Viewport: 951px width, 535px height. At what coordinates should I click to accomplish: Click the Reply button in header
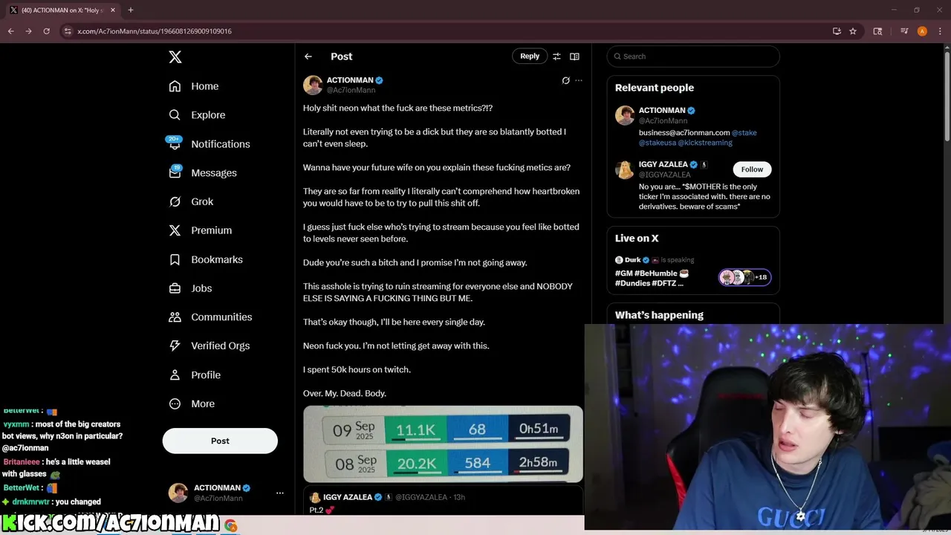coord(530,56)
